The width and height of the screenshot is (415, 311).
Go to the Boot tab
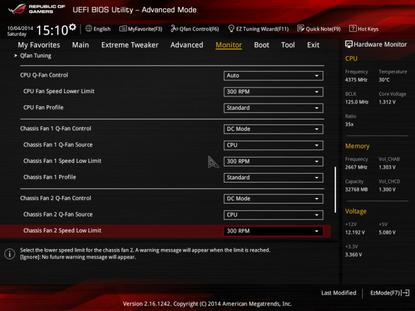pos(262,45)
